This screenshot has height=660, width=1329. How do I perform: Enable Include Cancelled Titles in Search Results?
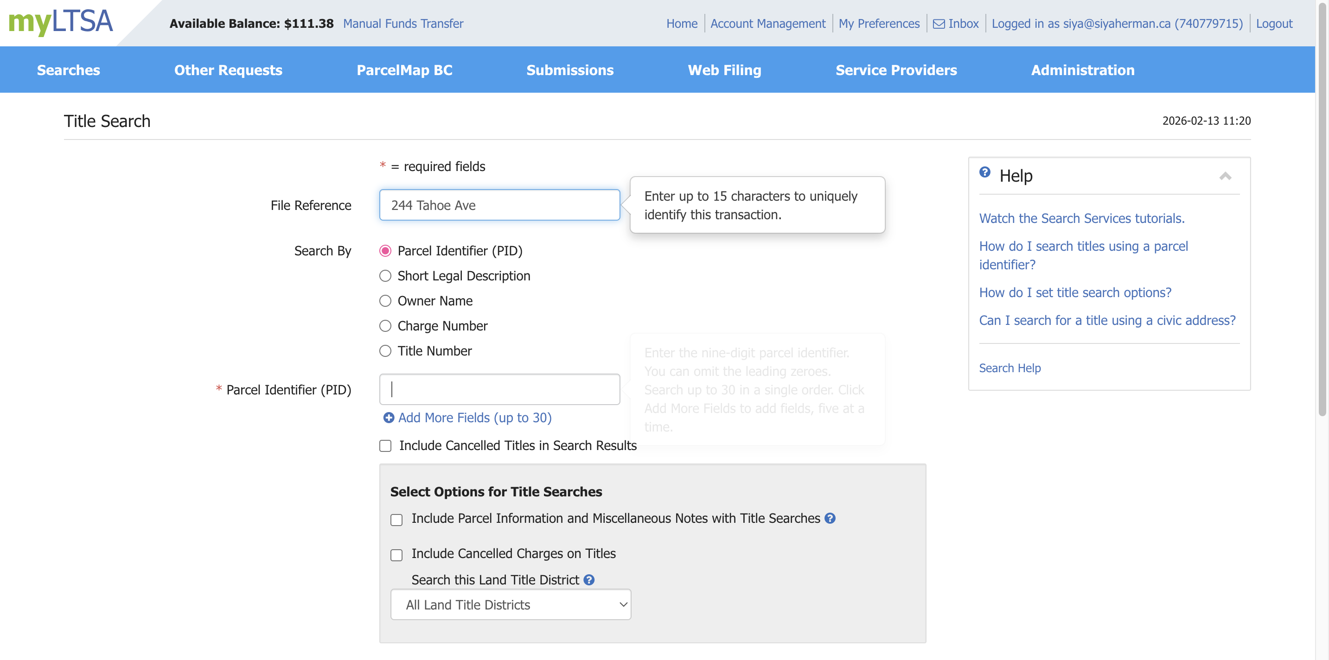click(x=385, y=445)
